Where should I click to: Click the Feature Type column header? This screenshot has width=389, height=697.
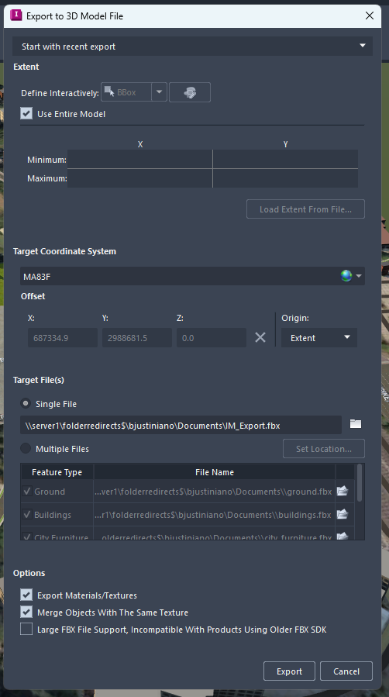[x=57, y=472]
